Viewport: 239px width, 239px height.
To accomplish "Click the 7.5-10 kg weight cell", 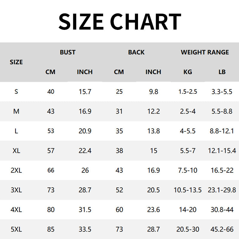I will click(188, 170).
